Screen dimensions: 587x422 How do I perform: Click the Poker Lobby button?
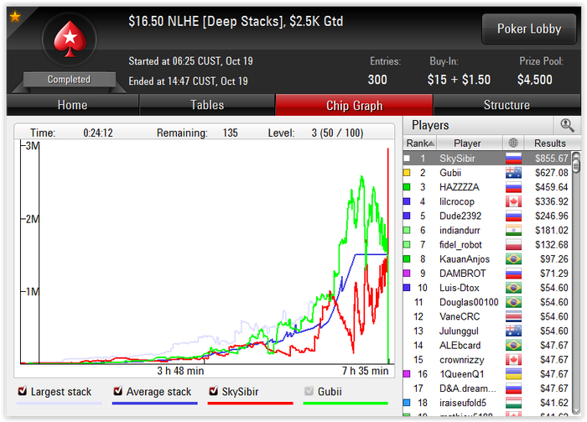point(529,29)
